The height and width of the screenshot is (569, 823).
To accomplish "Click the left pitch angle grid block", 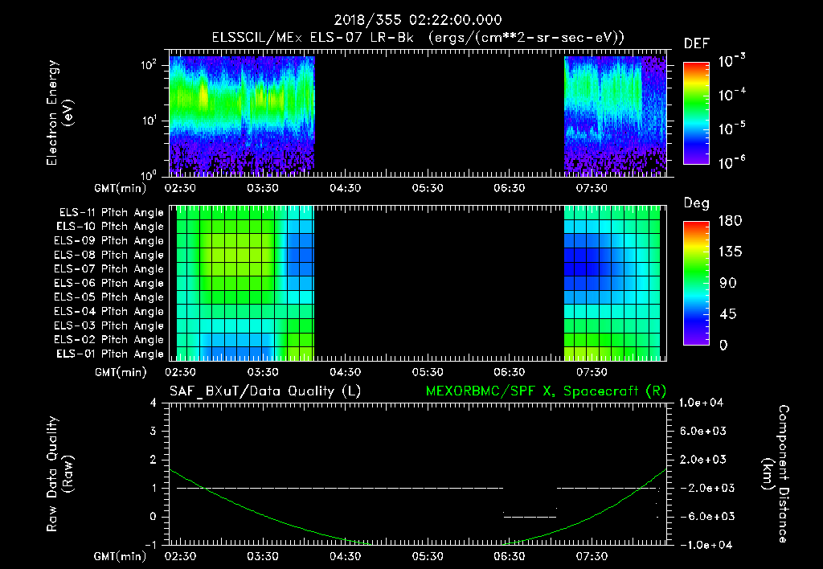I will [245, 283].
